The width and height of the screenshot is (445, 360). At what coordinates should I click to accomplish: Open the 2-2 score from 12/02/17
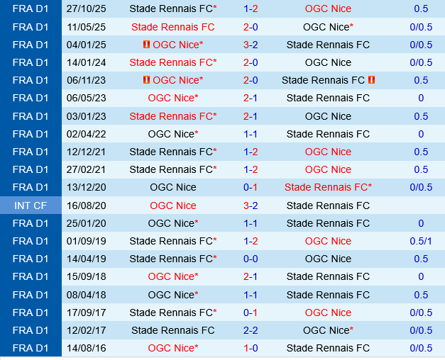click(251, 330)
